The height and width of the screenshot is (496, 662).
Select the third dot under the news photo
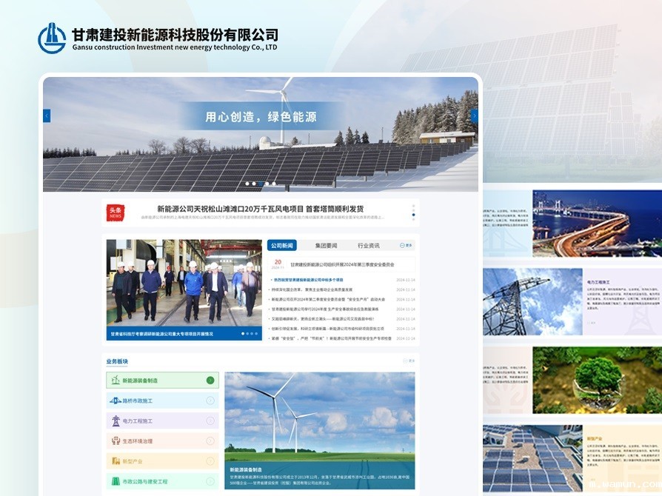(x=252, y=334)
